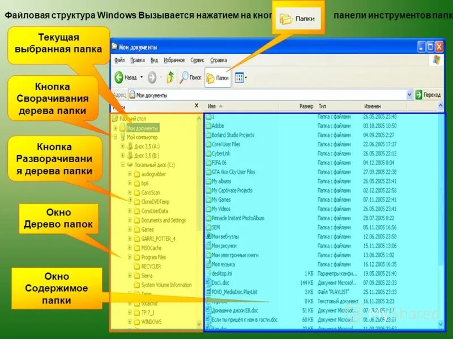Expand CanoScan folder node
The image size is (453, 339).
[130, 193]
